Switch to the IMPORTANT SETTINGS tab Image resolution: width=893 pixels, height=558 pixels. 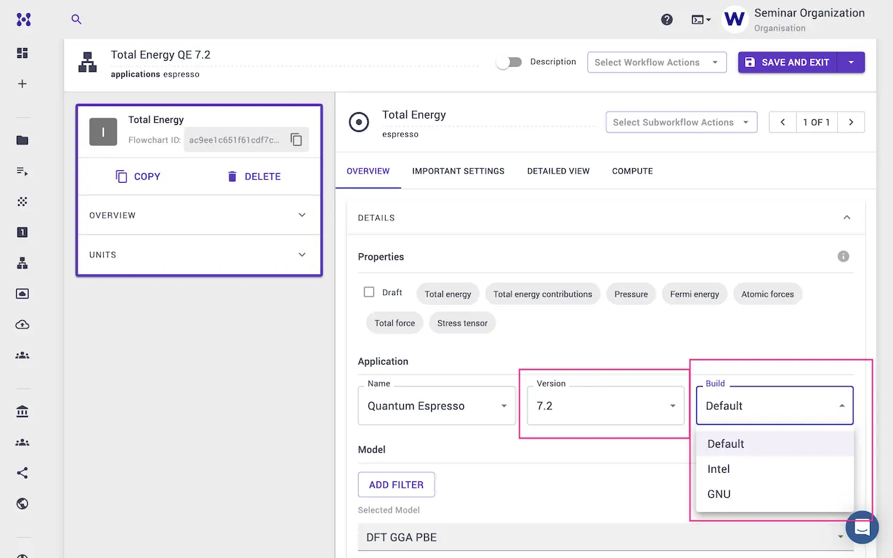click(458, 171)
